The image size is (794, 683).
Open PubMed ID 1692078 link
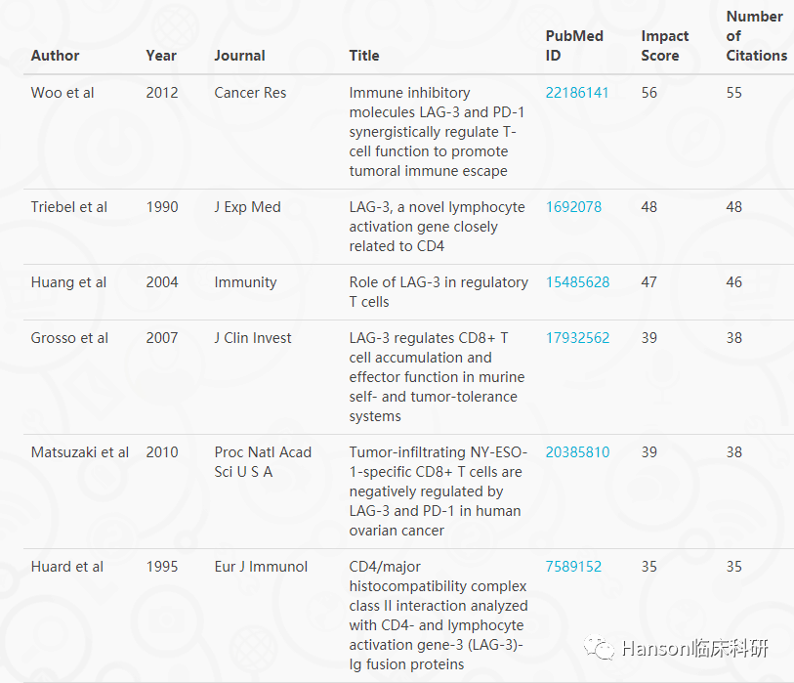(573, 207)
